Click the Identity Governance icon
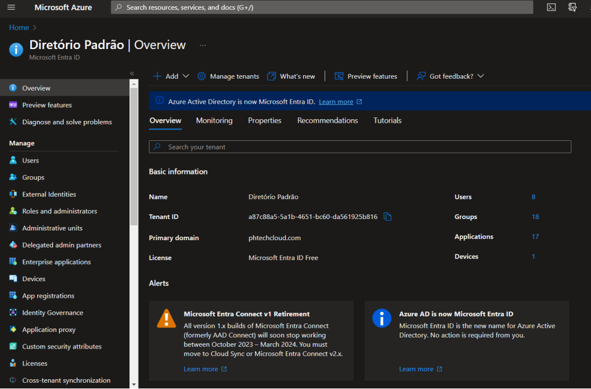The height and width of the screenshot is (389, 591). [x=13, y=313]
